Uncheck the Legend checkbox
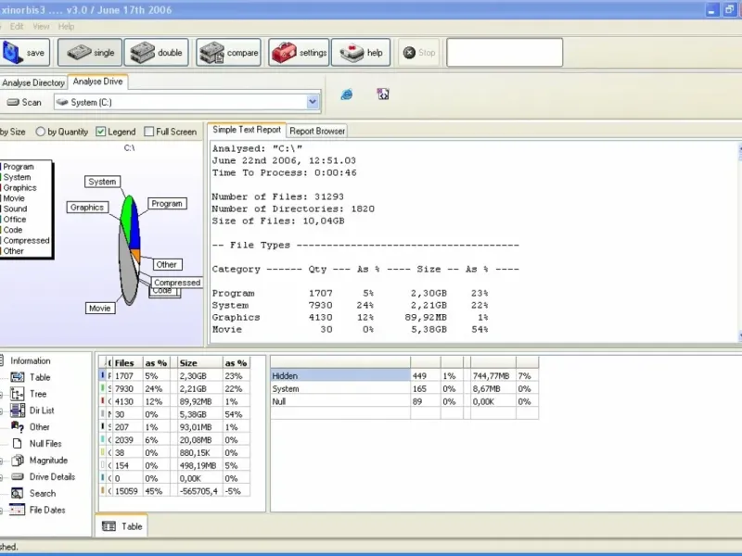 pos(101,132)
